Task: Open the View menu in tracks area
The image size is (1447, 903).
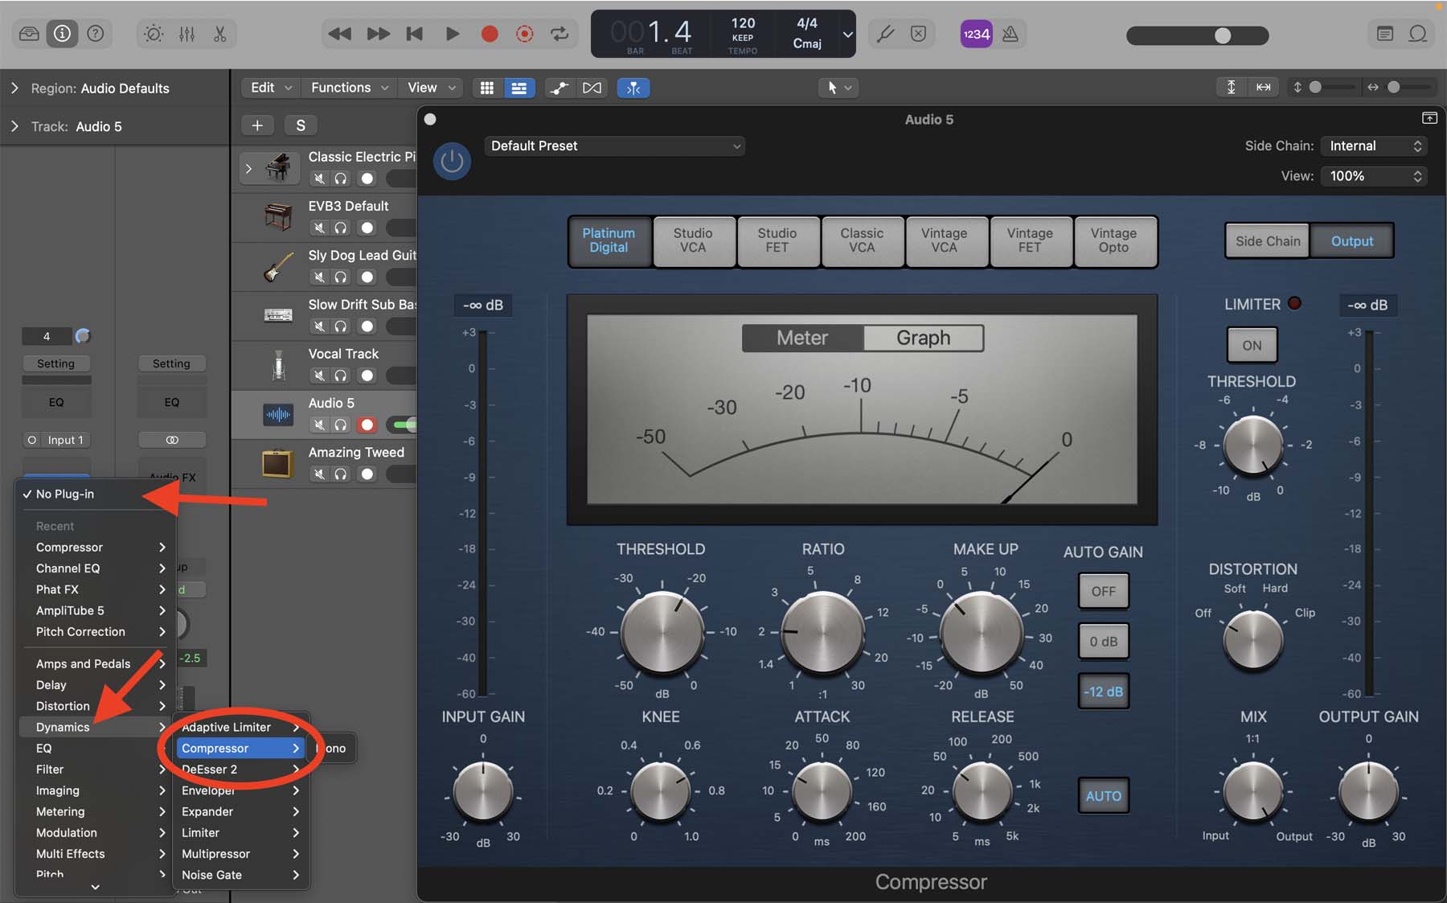Action: [431, 88]
